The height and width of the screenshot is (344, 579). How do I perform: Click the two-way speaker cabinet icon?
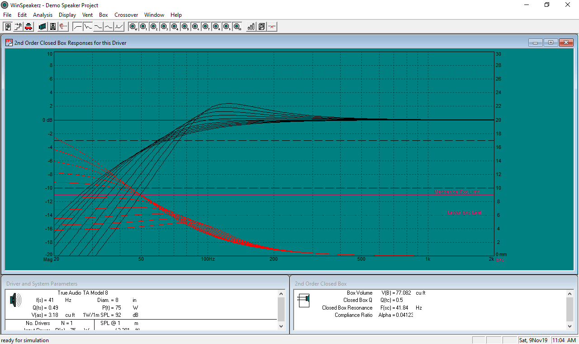[53, 27]
